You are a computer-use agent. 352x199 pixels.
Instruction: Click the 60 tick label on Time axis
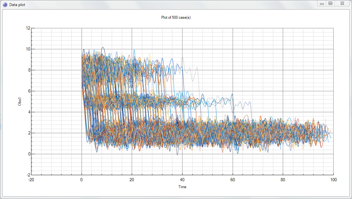[x=233, y=180]
